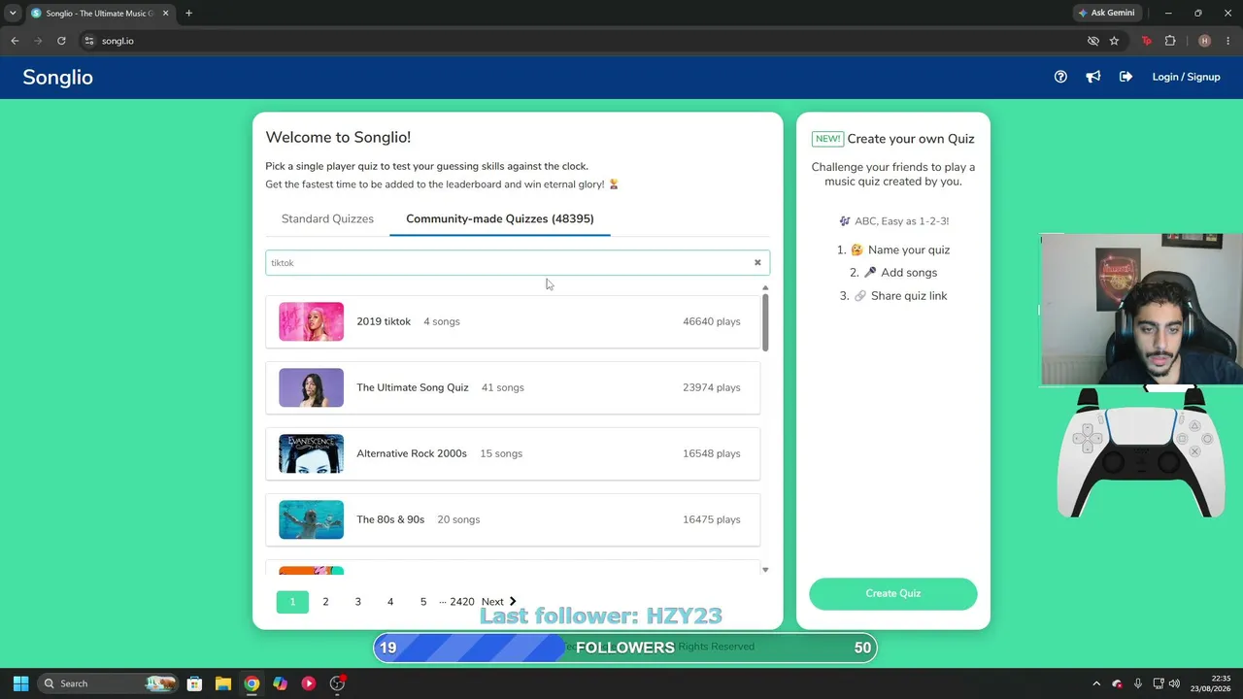
Task: Go to page 4 of quiz results
Action: click(390, 602)
